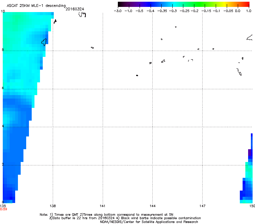This screenshot has width=255, height=224.
Task: Click the longitude label 138
Action: (53, 206)
